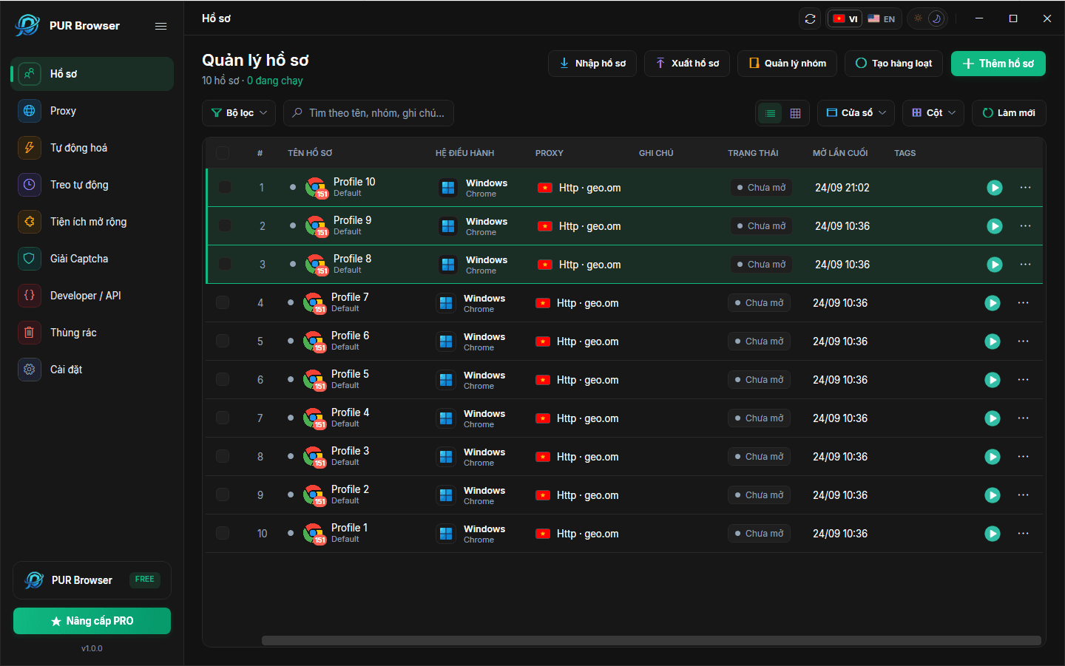1065x666 pixels.
Task: Click the Nâng cấp PRO upgrade button
Action: (x=92, y=621)
